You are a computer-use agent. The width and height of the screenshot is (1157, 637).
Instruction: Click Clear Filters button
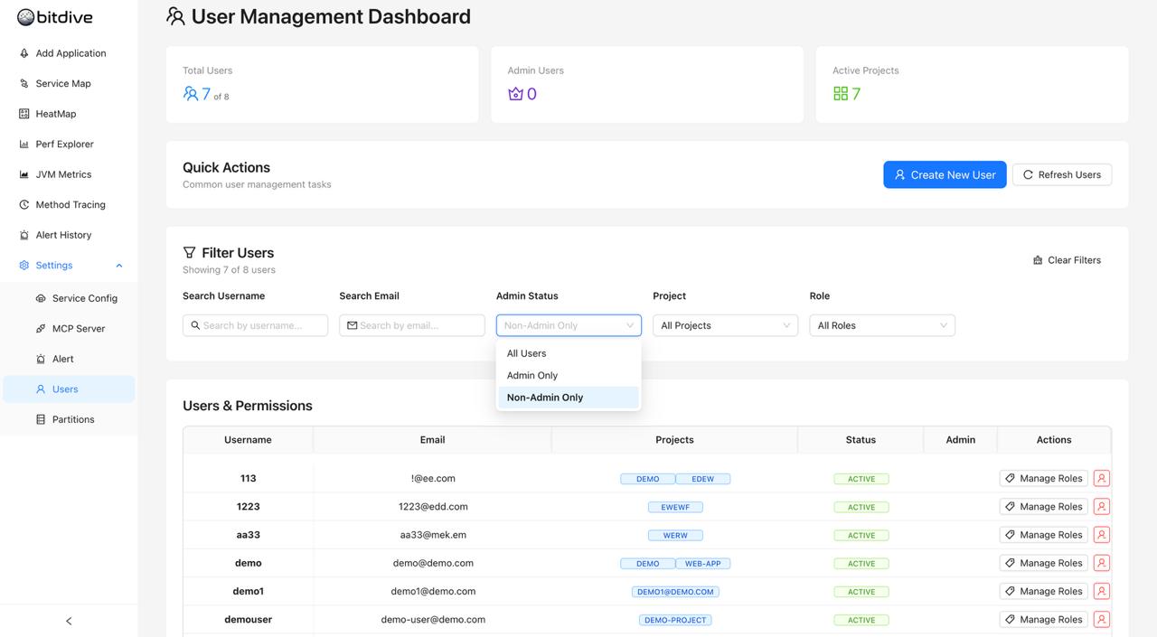[x=1067, y=260]
